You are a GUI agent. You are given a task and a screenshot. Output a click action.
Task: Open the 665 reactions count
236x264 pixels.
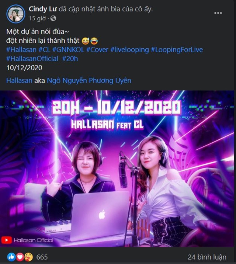tap(42, 257)
